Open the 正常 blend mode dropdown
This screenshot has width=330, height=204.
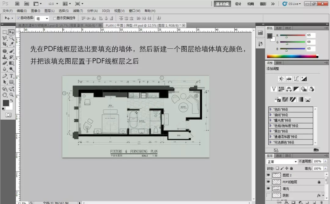pyautogui.click(x=282, y=162)
